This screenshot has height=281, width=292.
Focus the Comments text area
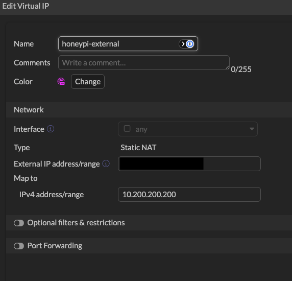click(144, 63)
